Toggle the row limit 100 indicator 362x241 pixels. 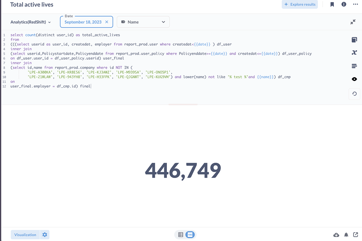[190, 234]
